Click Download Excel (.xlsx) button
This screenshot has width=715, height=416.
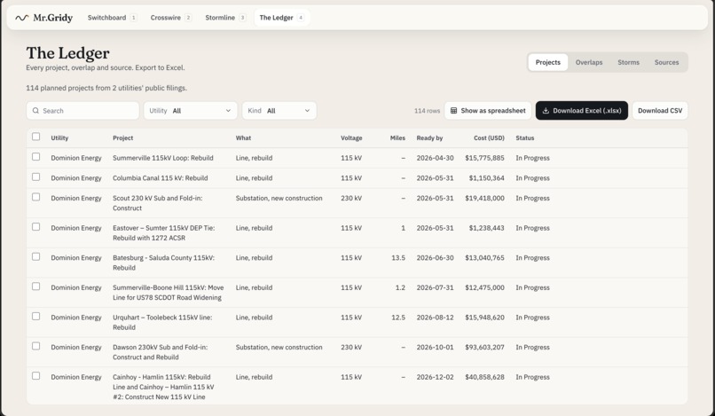click(x=582, y=111)
